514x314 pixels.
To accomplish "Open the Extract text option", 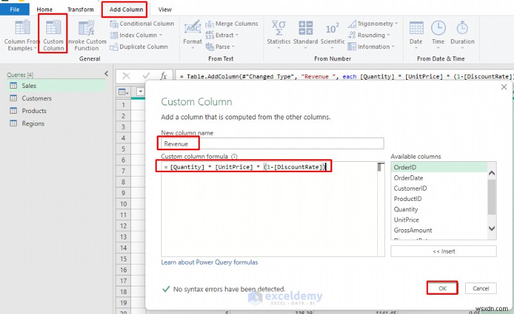I will coord(222,35).
